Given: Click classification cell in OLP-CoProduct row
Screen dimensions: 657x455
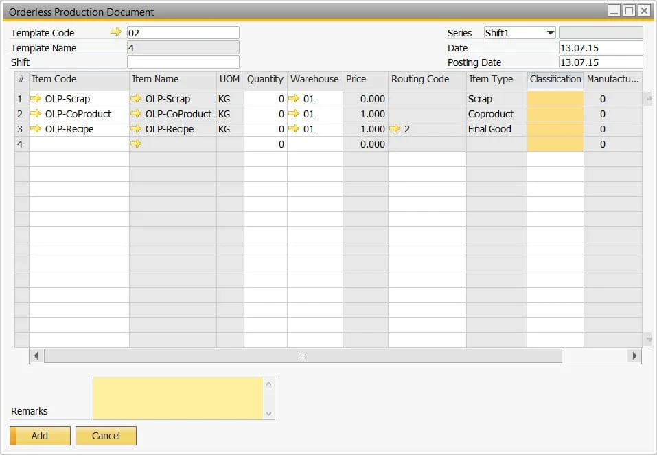Looking at the screenshot, I should pyautogui.click(x=555, y=113).
